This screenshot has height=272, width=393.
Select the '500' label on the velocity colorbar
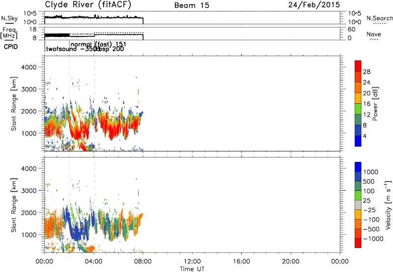click(x=369, y=181)
